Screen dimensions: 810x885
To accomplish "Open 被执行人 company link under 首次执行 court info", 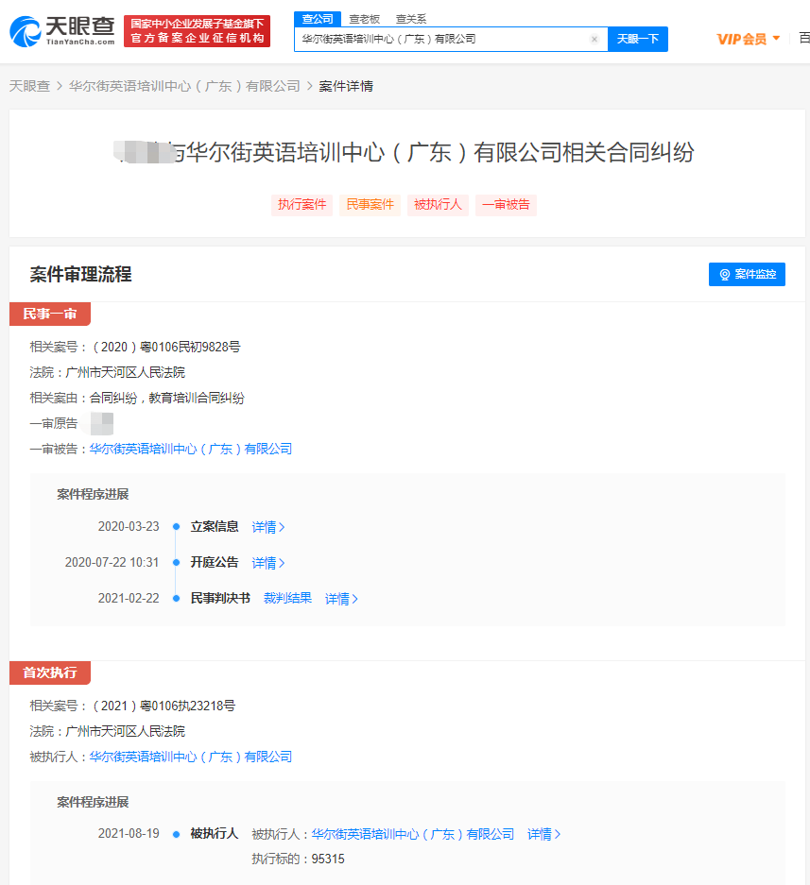I will (x=191, y=757).
